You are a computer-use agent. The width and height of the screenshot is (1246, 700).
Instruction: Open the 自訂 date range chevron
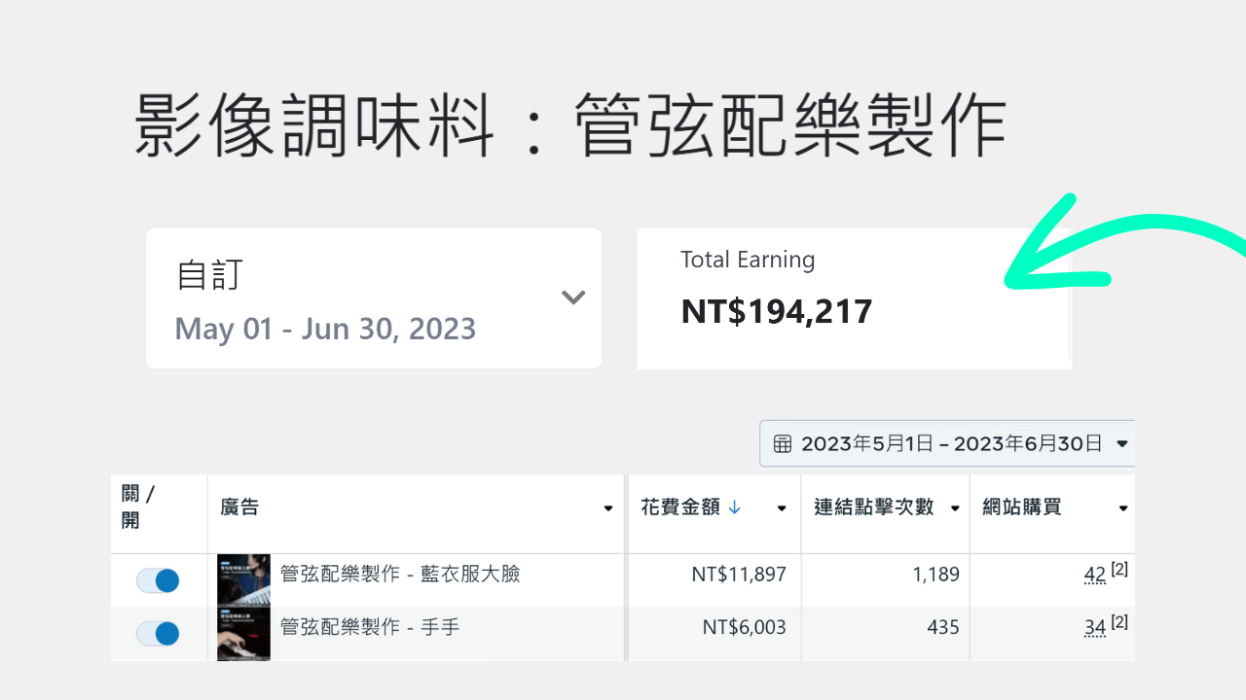573,297
